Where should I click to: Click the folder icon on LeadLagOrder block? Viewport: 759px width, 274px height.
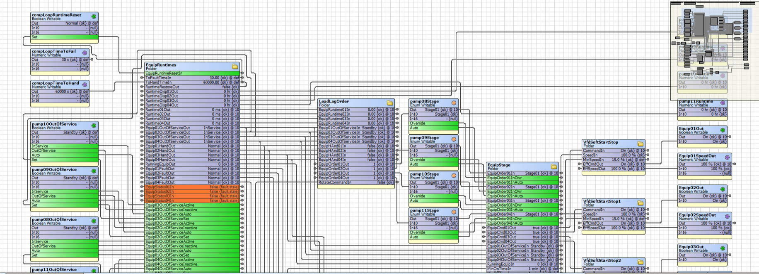pyautogui.click(x=390, y=103)
